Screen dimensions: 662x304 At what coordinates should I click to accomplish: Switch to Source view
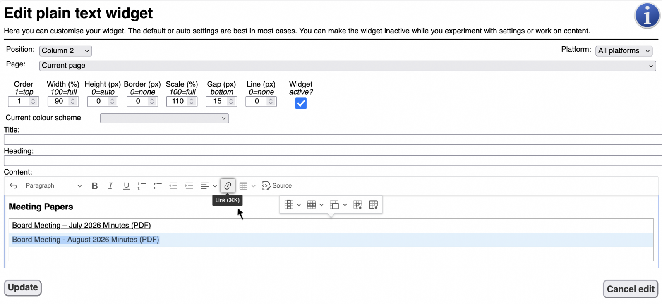point(277,186)
